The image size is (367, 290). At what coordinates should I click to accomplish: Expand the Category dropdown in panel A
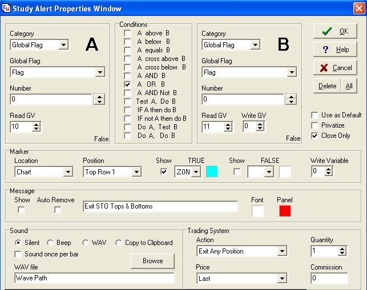pos(63,45)
